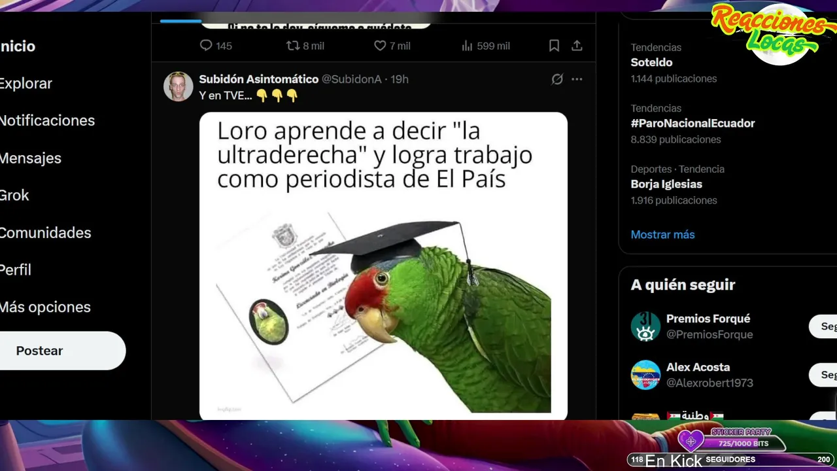Open the Premios Forqué avatar

pos(645,326)
